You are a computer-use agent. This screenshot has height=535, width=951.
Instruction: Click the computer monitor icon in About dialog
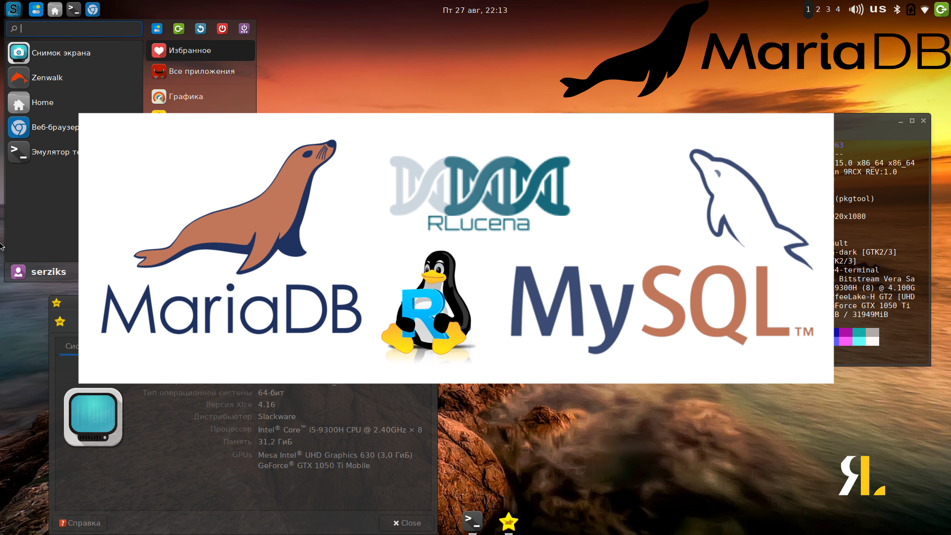point(93,417)
